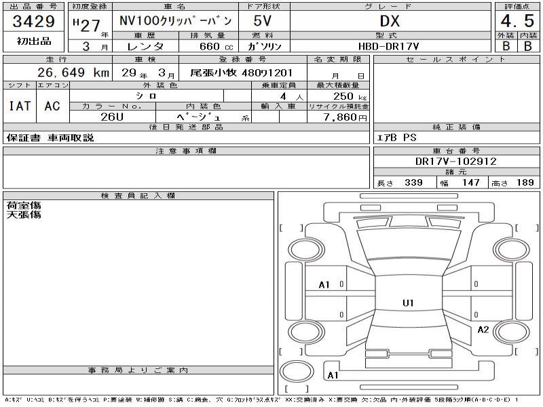Click the 注意事項欄 header

click(186, 151)
